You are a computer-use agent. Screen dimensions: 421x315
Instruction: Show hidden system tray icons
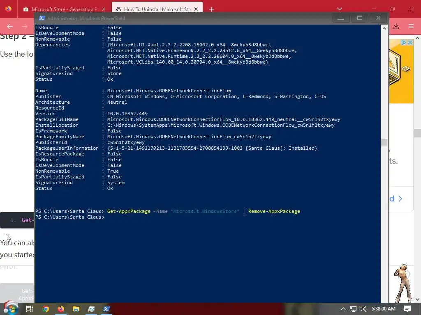tap(343, 309)
